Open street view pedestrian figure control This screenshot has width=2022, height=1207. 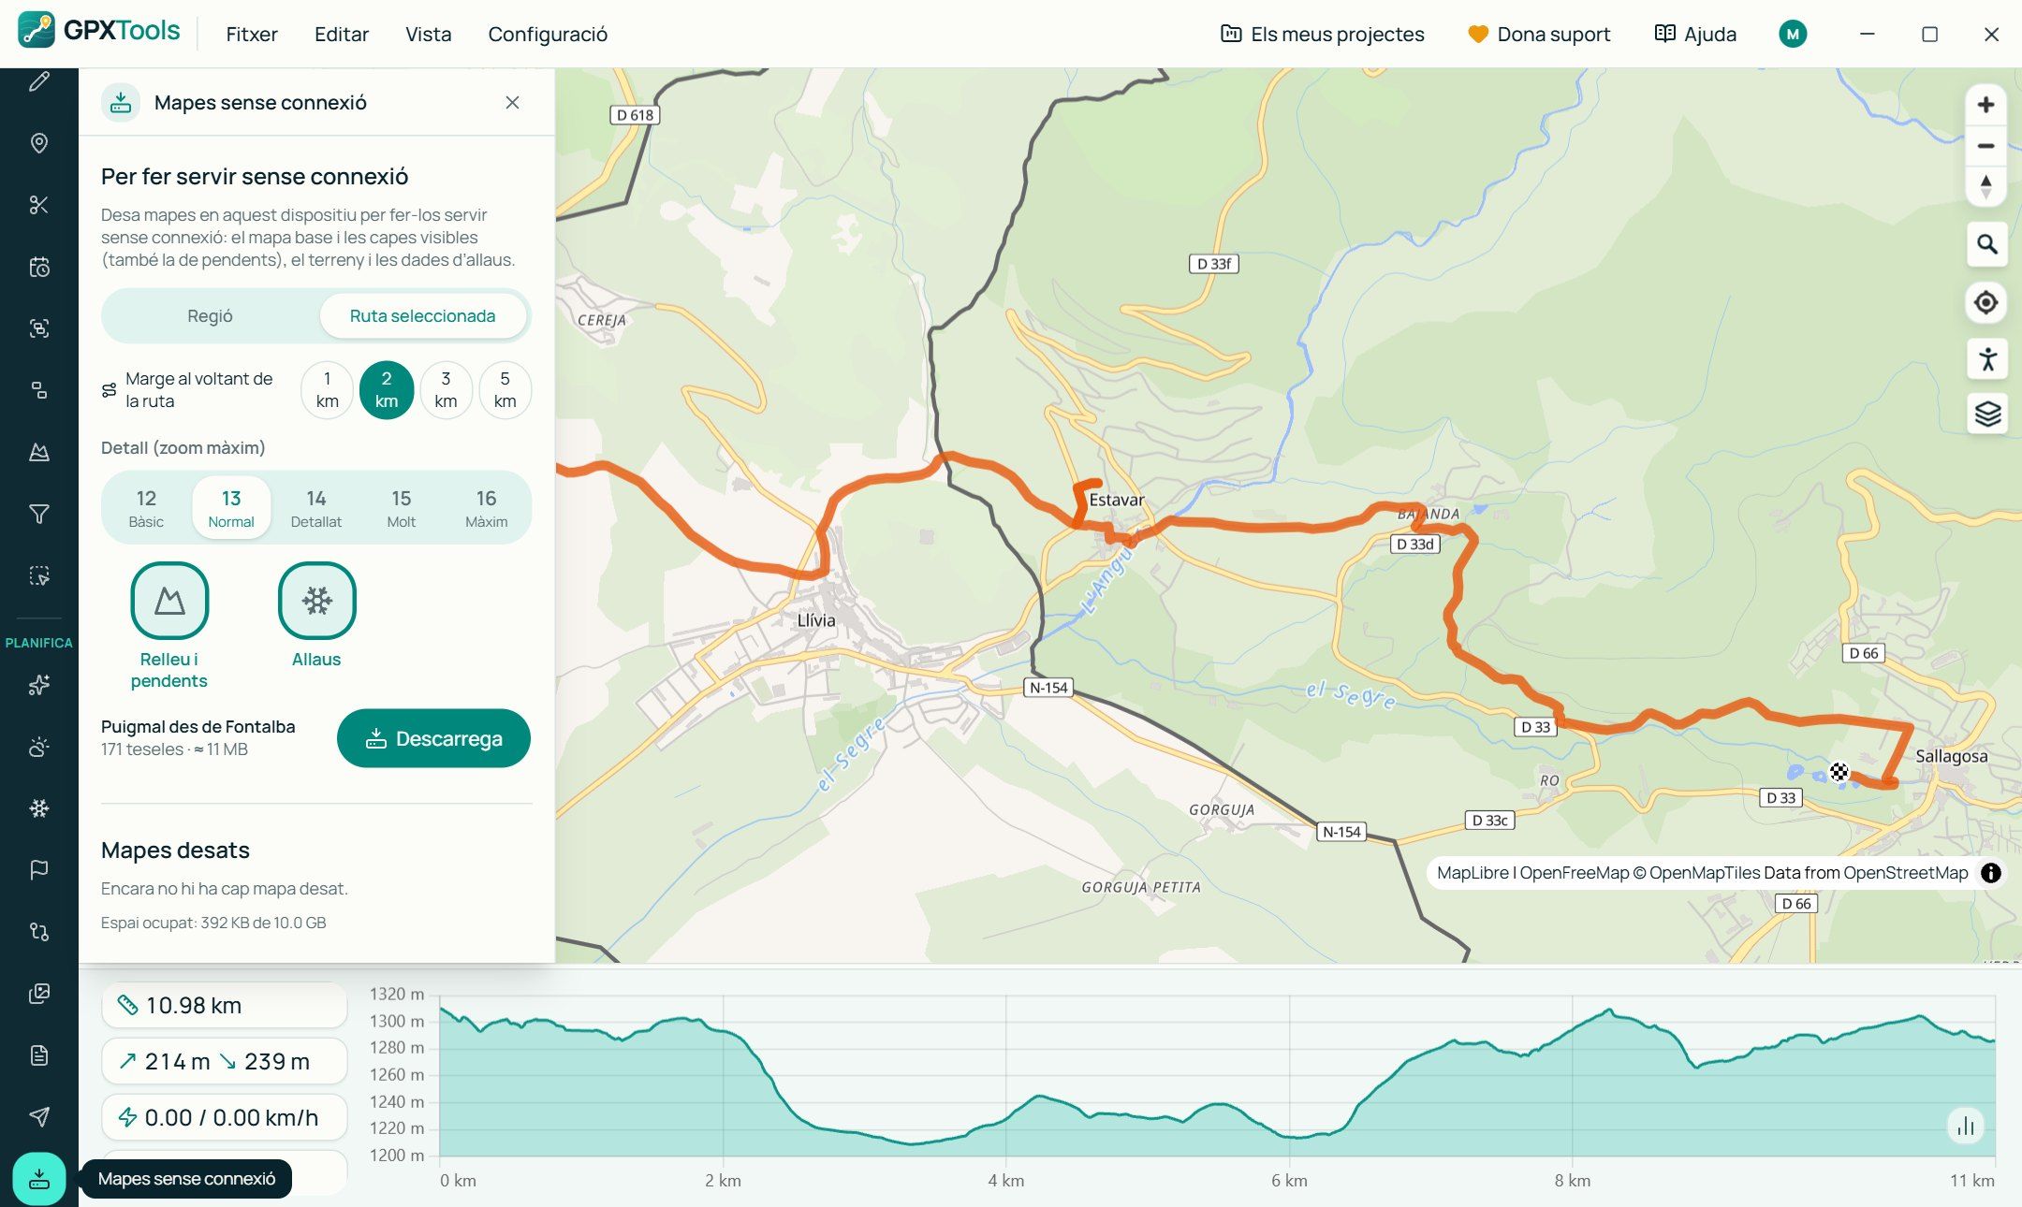pyautogui.click(x=1986, y=358)
